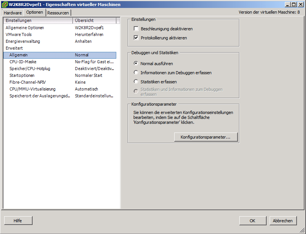Select Statistiken erfassen option

coord(136,81)
